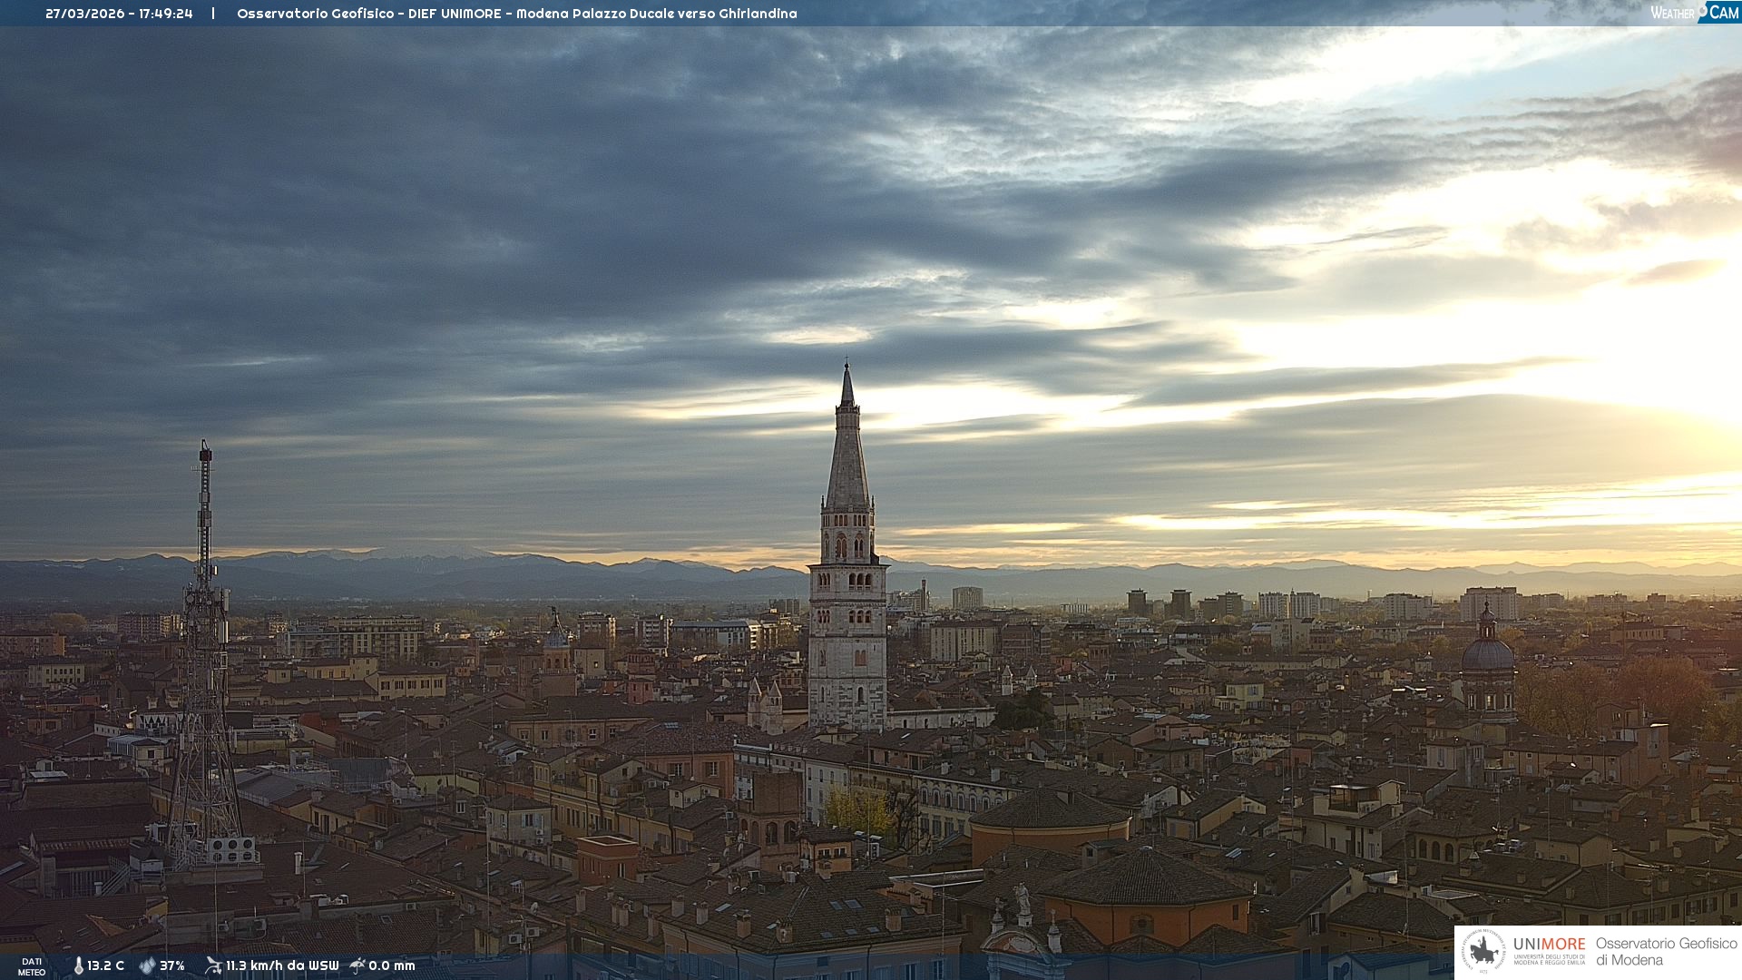Click the 0.0 mm rainfall value

(392, 965)
